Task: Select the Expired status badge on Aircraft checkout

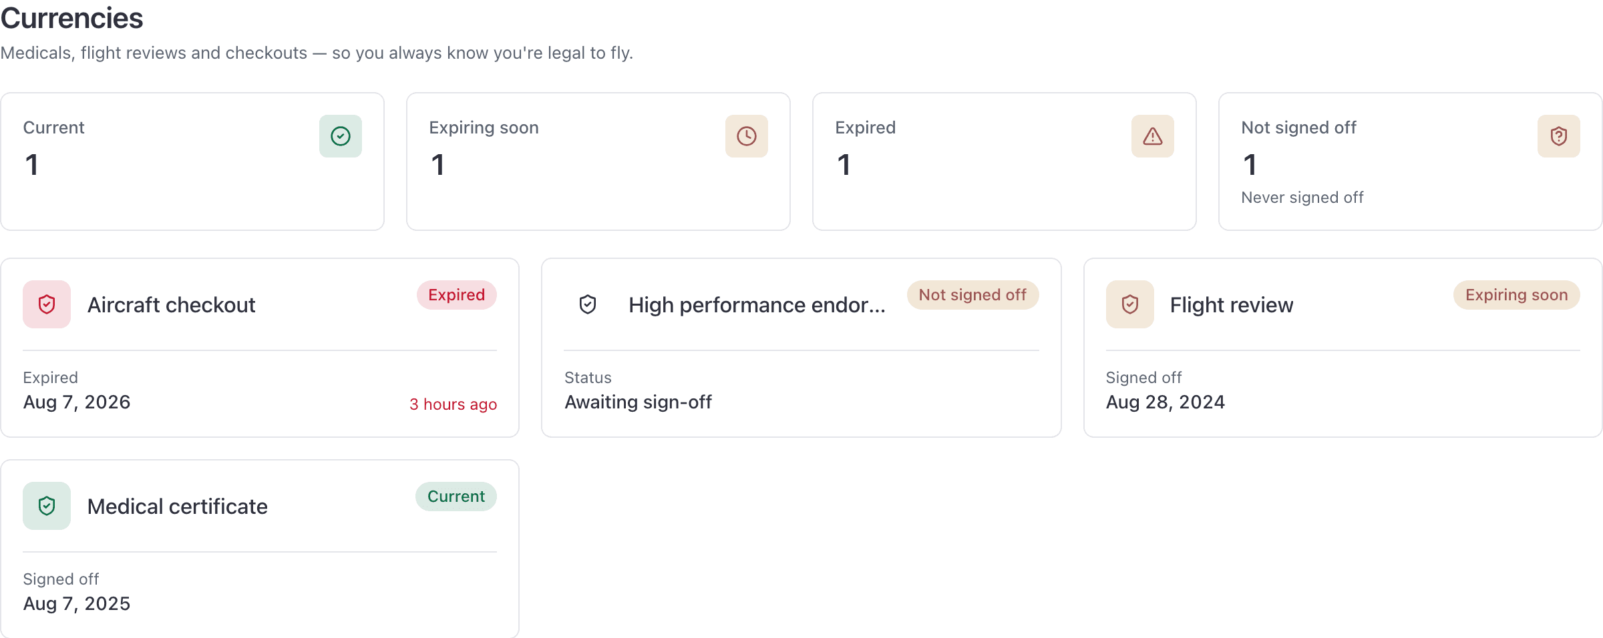Action: pyautogui.click(x=457, y=295)
